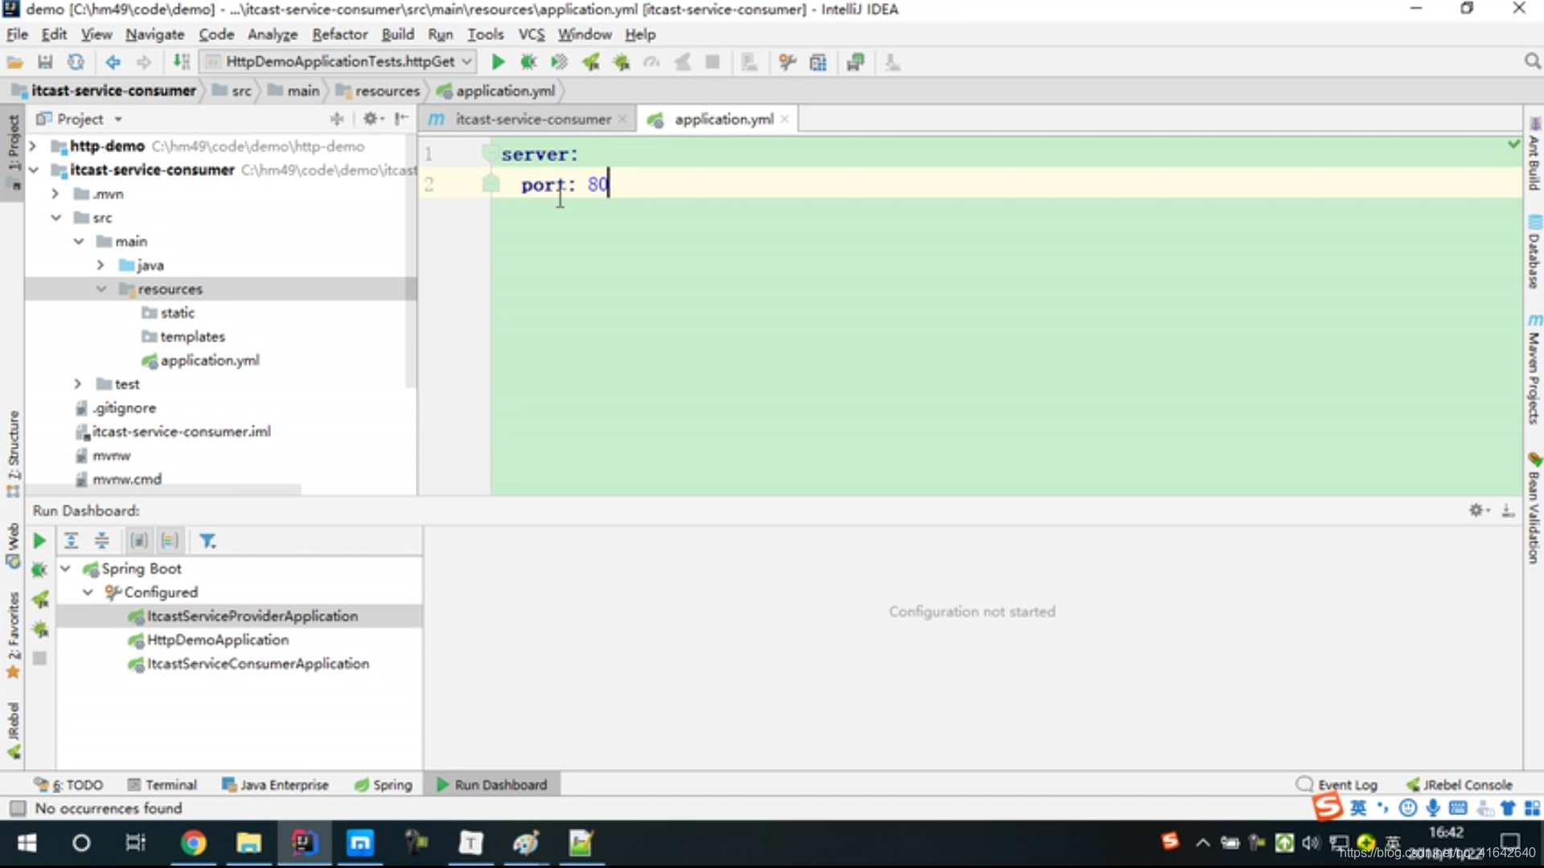
Task: Click the Open folder toolbar icon
Action: click(14, 62)
